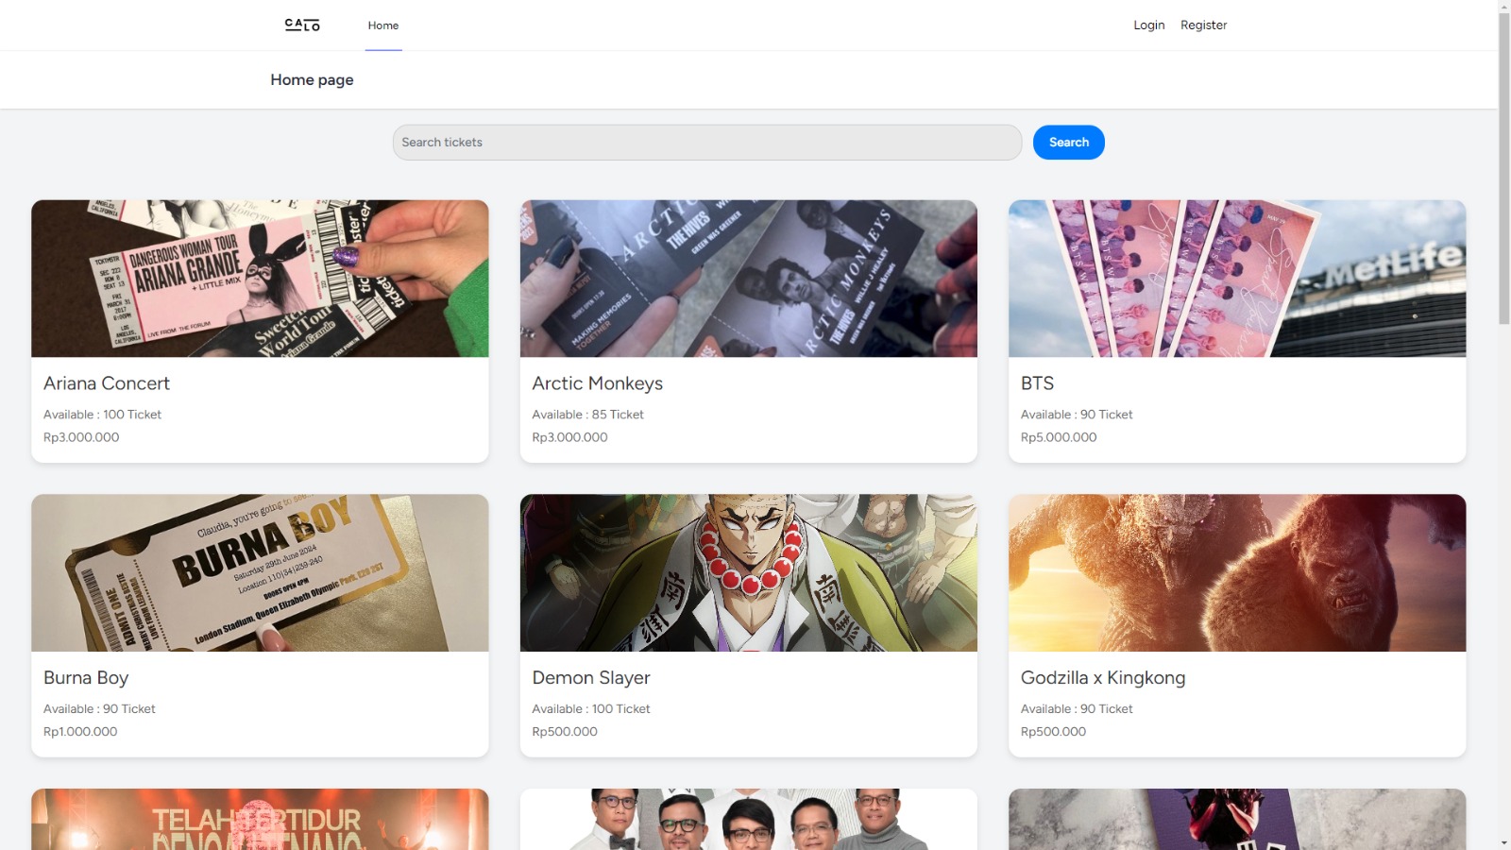Click 'Available : 90 Ticket' under BTS
Image resolution: width=1511 pixels, height=850 pixels.
1077,415
